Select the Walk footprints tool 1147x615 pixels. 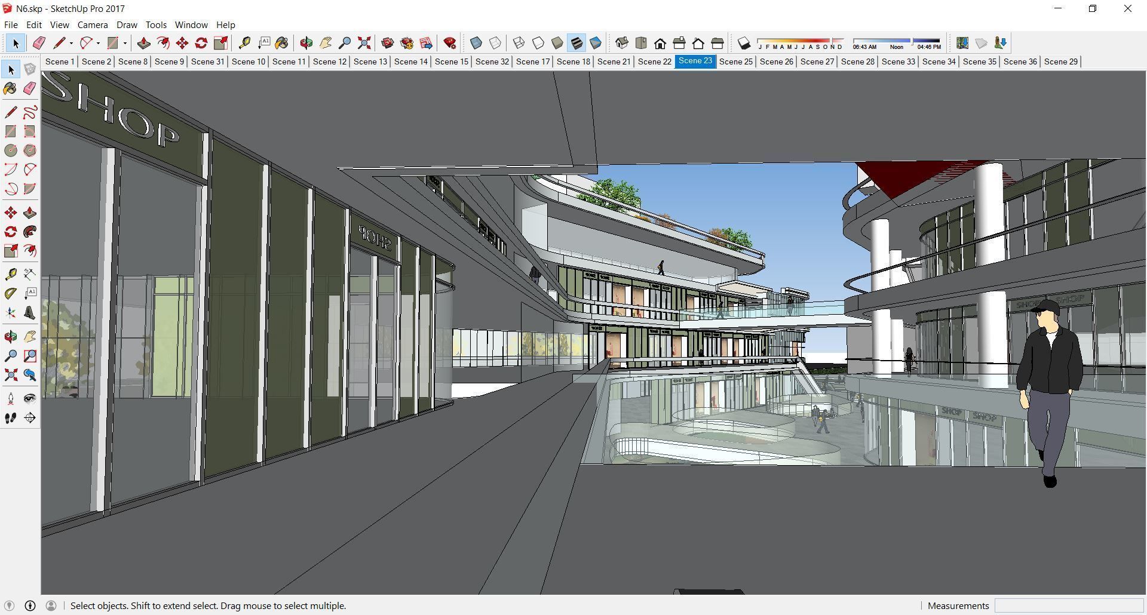click(x=11, y=418)
